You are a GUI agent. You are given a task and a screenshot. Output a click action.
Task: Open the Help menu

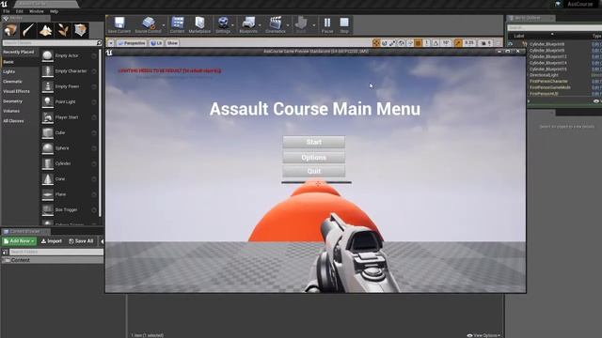[x=55, y=11]
